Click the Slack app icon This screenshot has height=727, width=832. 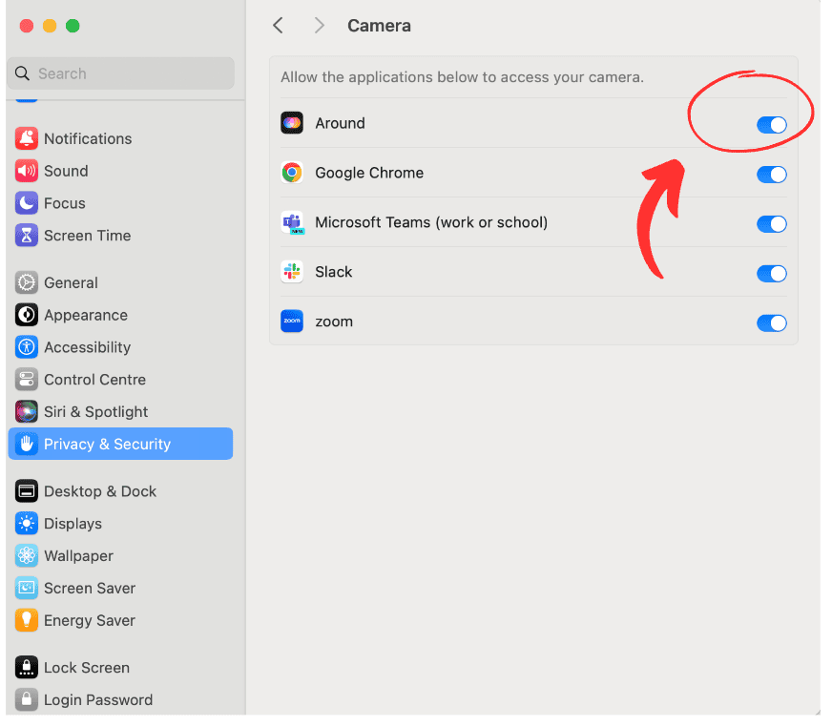(292, 272)
